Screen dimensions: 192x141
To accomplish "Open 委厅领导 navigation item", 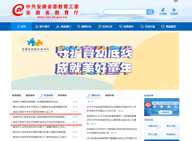I will pos(43,27).
